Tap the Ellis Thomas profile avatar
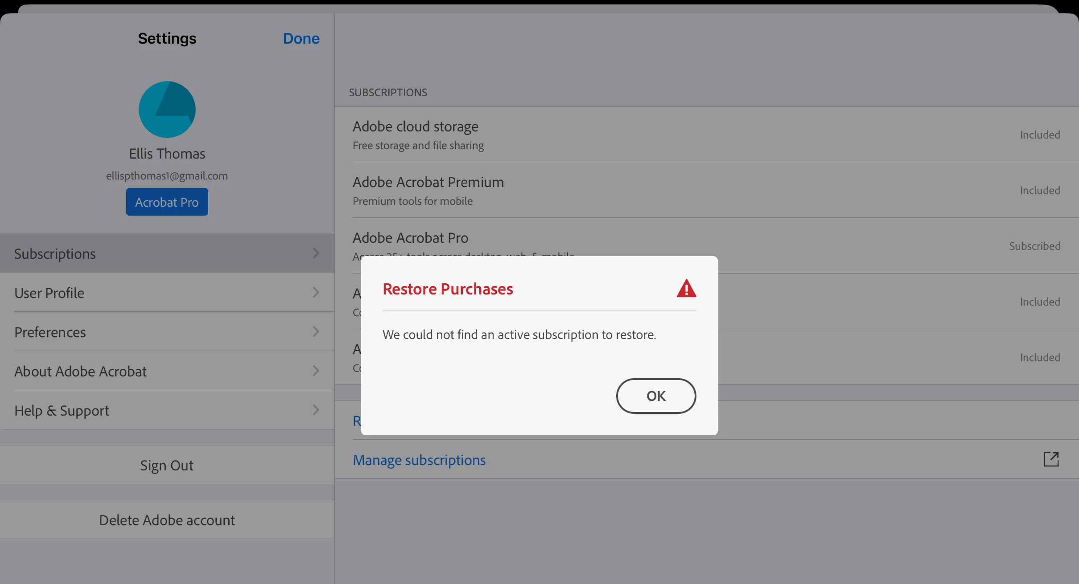 [167, 110]
